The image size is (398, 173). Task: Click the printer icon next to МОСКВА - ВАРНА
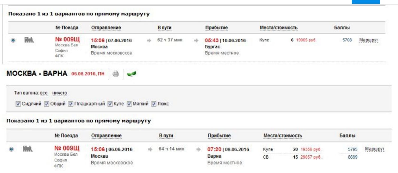(x=116, y=74)
